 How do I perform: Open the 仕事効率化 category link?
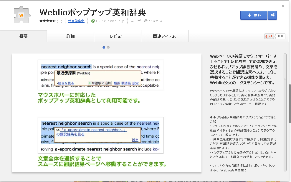pos(76,21)
